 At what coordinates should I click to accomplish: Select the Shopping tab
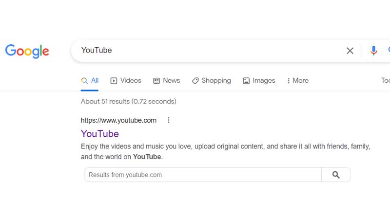tap(212, 80)
